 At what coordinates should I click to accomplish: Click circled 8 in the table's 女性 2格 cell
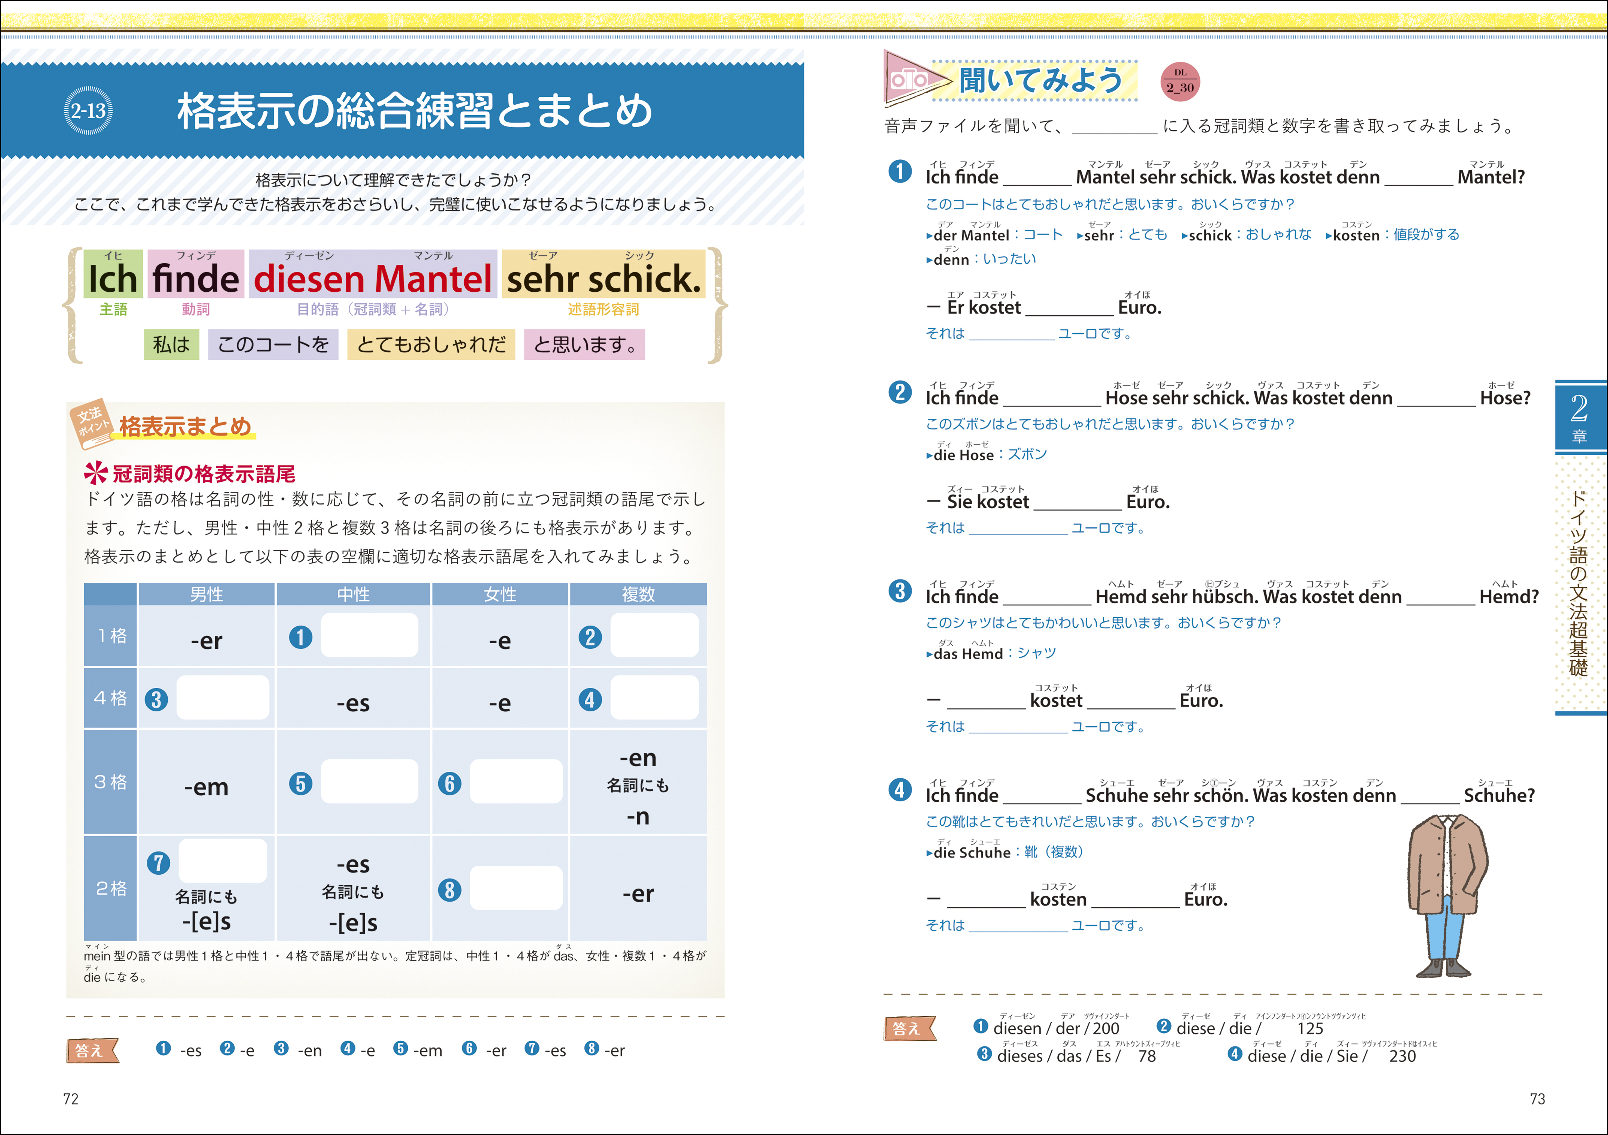point(450,890)
